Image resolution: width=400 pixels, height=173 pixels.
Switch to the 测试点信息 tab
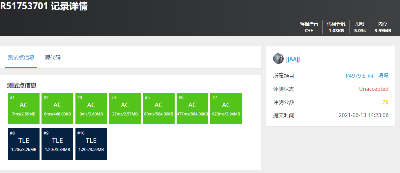click(x=21, y=58)
